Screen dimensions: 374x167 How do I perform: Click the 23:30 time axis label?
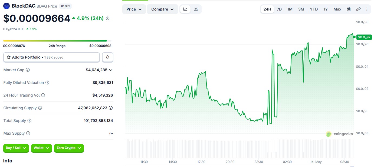(259, 162)
